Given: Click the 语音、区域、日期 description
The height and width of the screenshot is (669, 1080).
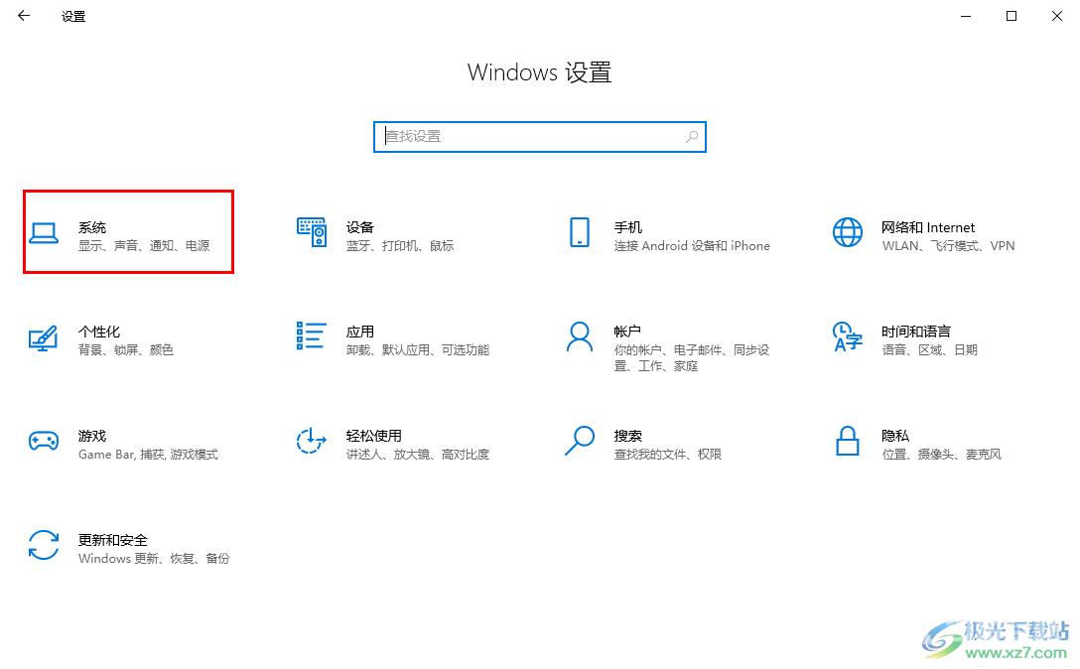Looking at the screenshot, I should (x=930, y=350).
